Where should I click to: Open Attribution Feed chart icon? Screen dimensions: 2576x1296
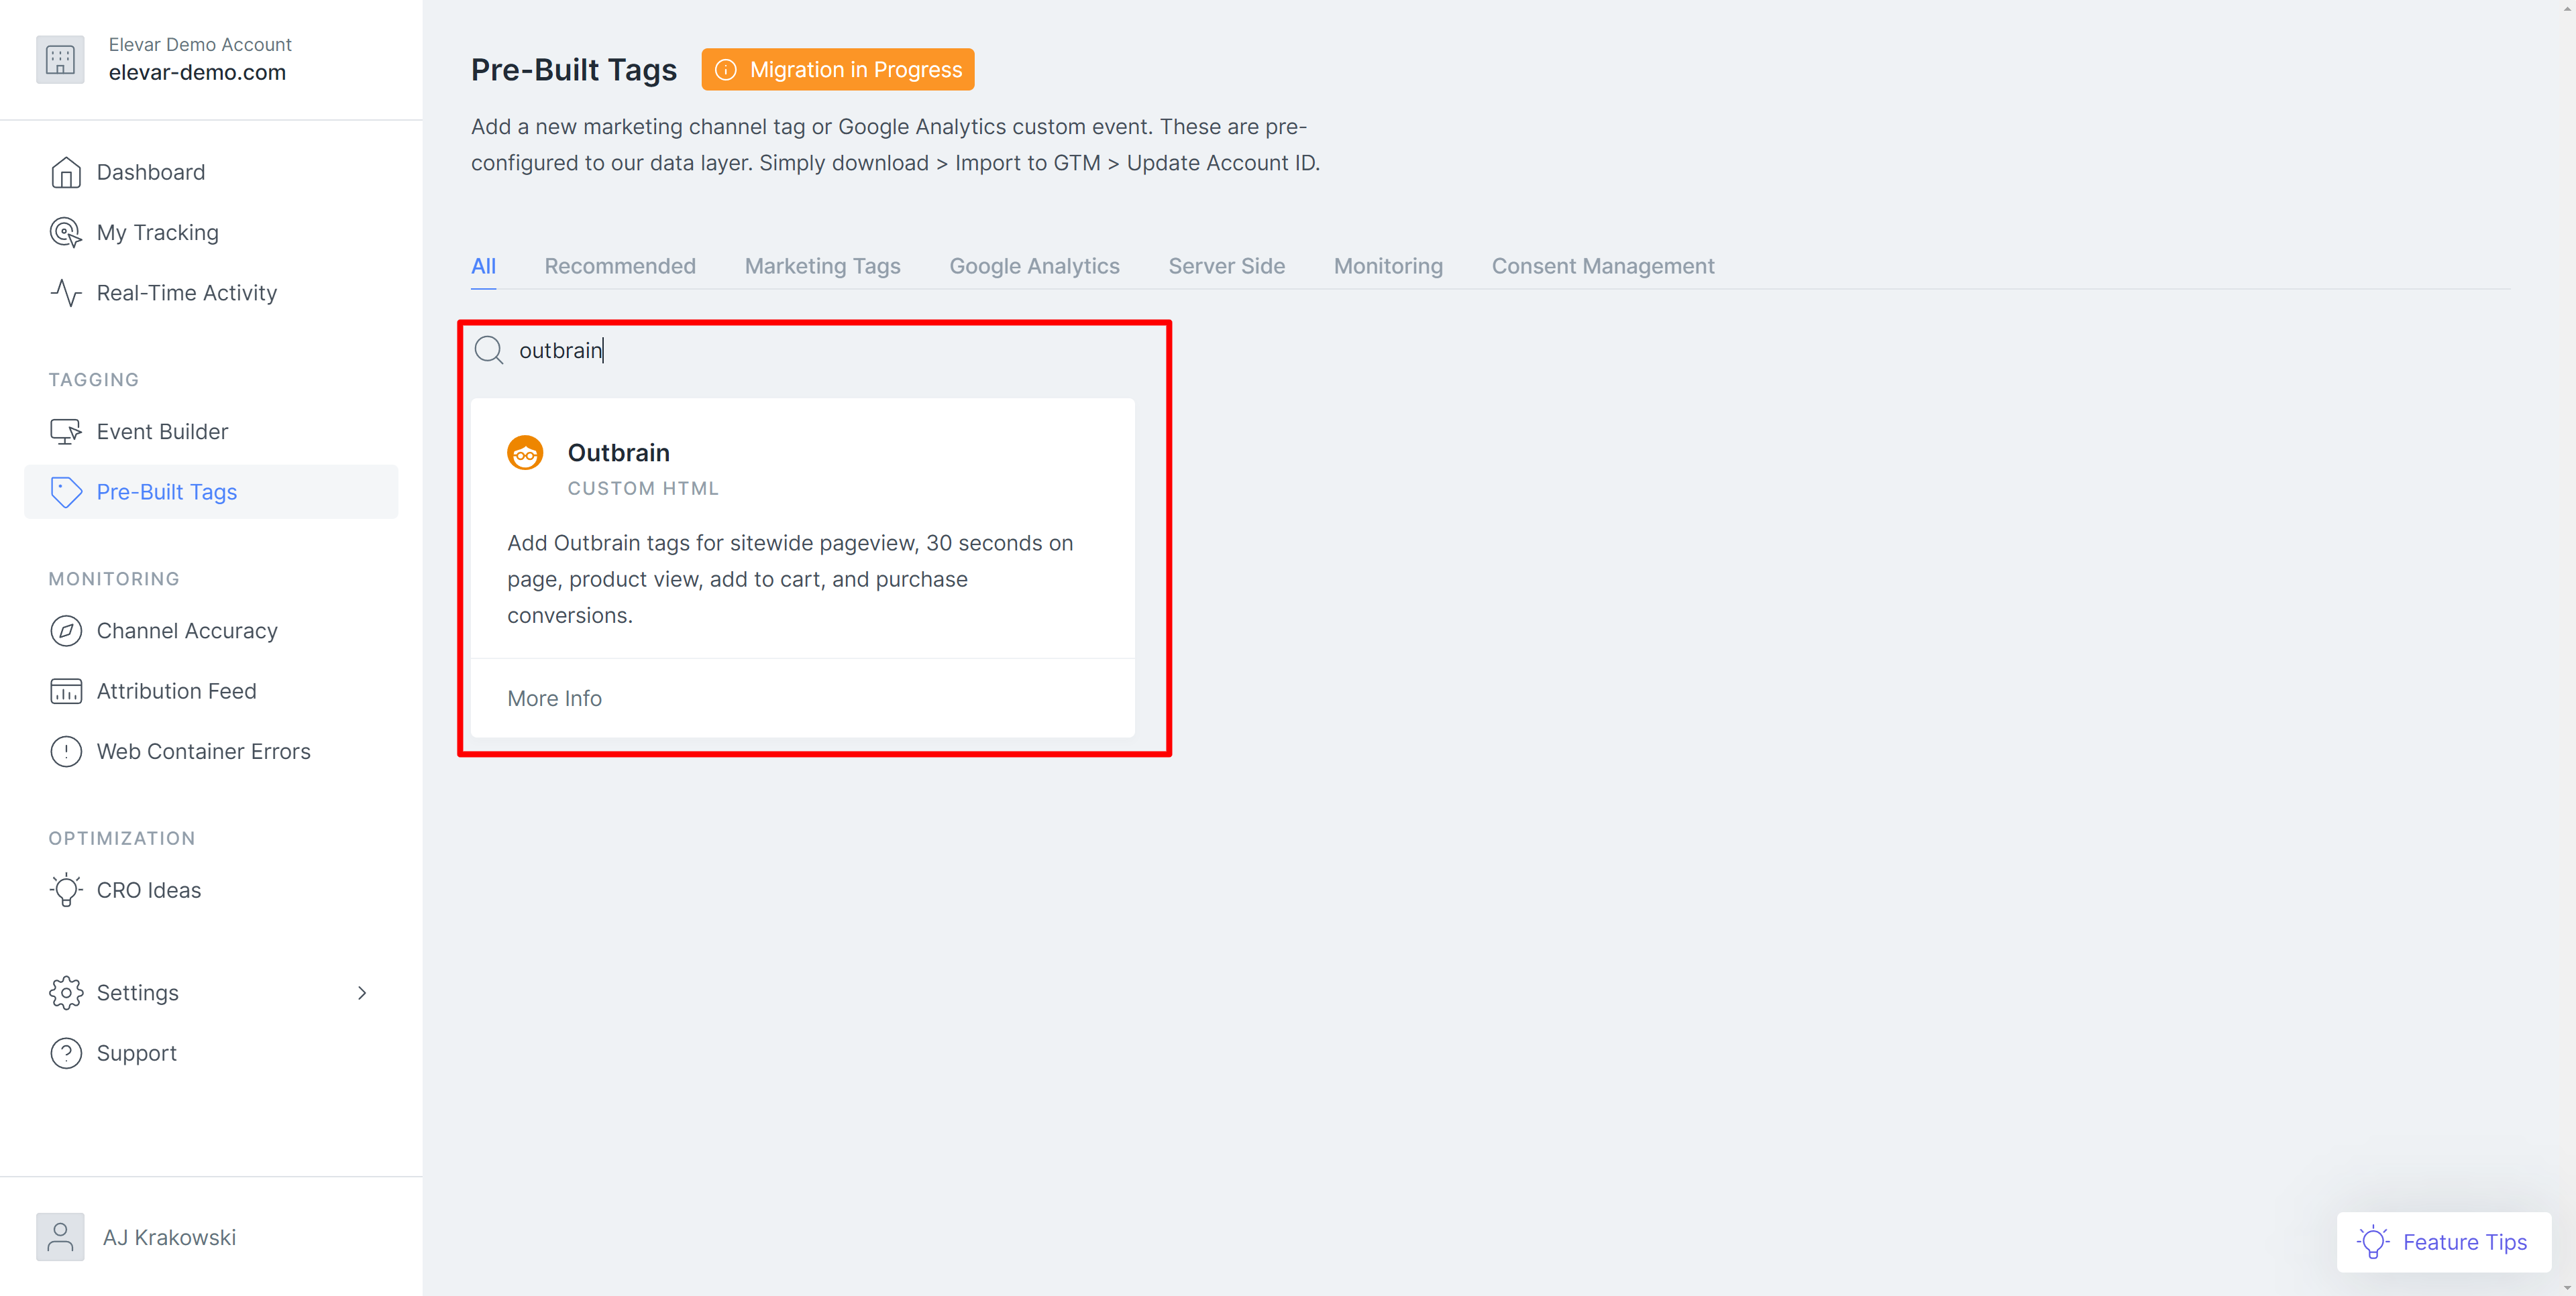click(66, 691)
